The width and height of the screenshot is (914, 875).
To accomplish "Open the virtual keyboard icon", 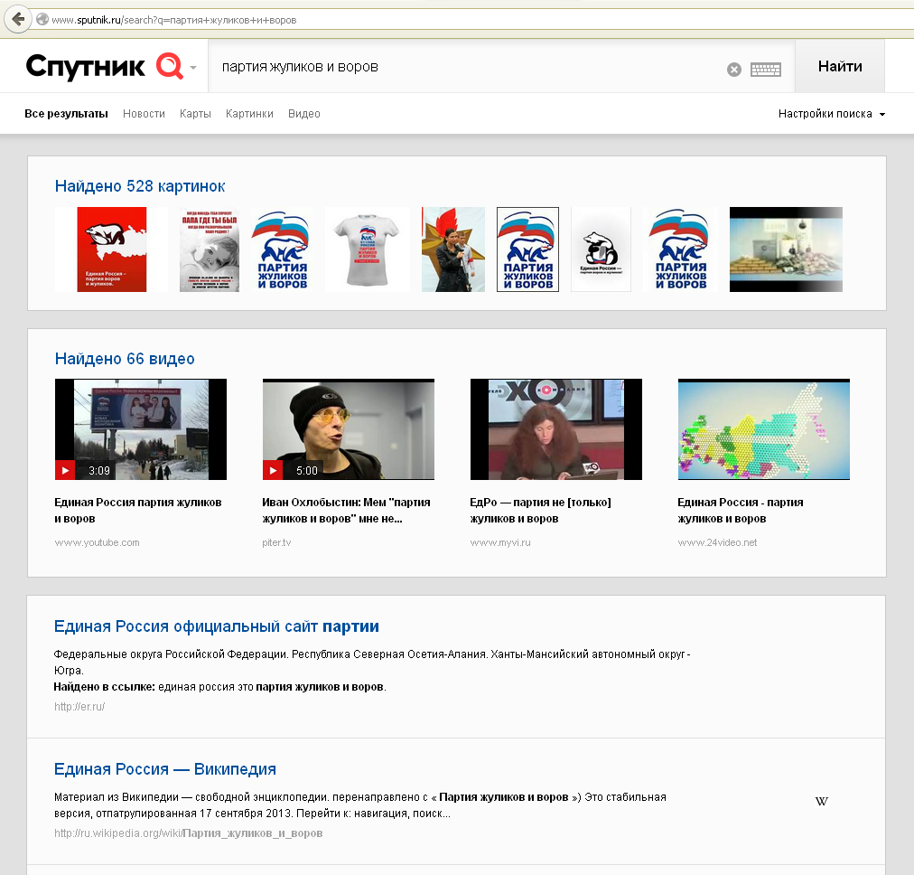I will coord(766,70).
